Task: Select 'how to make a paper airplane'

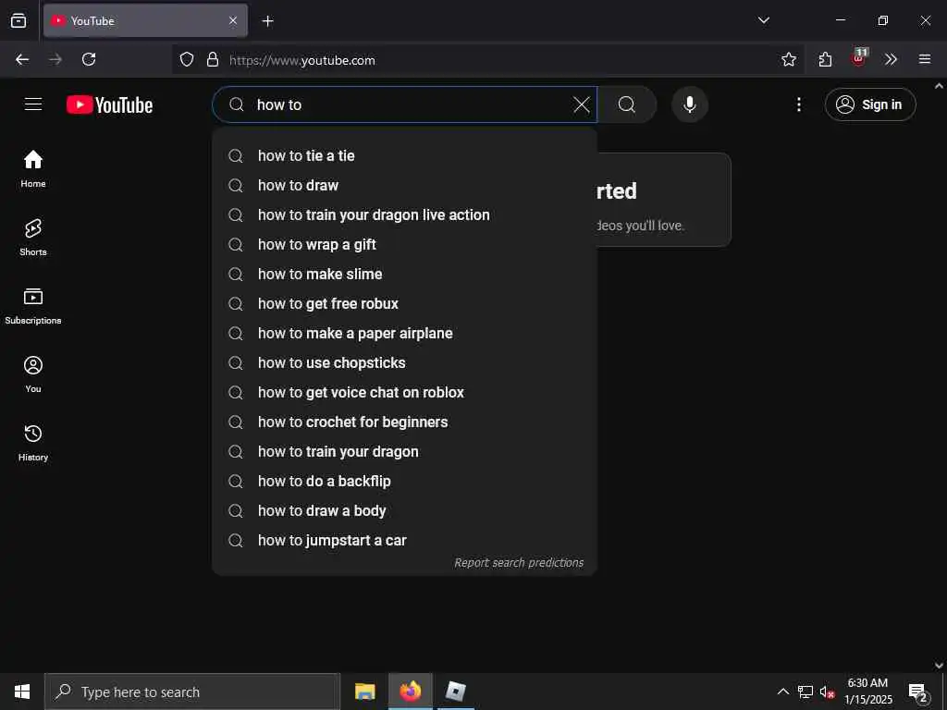Action: pyautogui.click(x=405, y=333)
